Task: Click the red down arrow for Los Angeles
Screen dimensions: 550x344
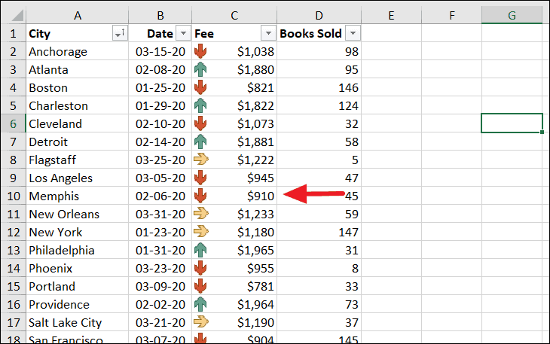Action: pyautogui.click(x=200, y=178)
